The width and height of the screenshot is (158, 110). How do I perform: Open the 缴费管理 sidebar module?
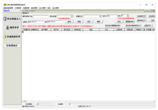(12, 28)
